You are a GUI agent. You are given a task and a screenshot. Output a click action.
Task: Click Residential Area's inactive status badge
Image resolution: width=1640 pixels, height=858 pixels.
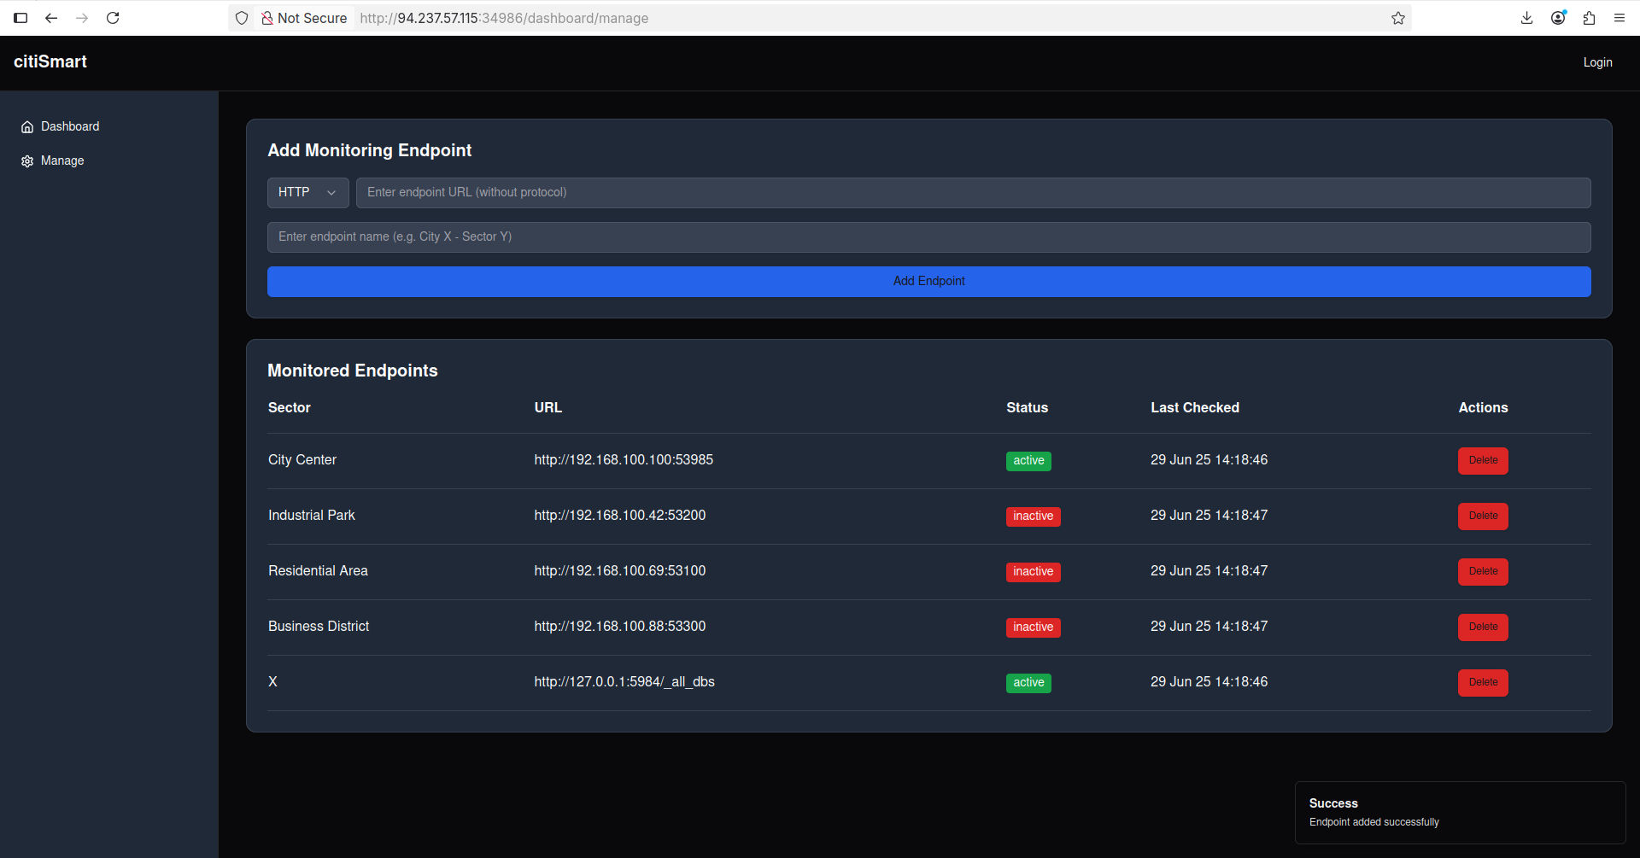(x=1034, y=572)
